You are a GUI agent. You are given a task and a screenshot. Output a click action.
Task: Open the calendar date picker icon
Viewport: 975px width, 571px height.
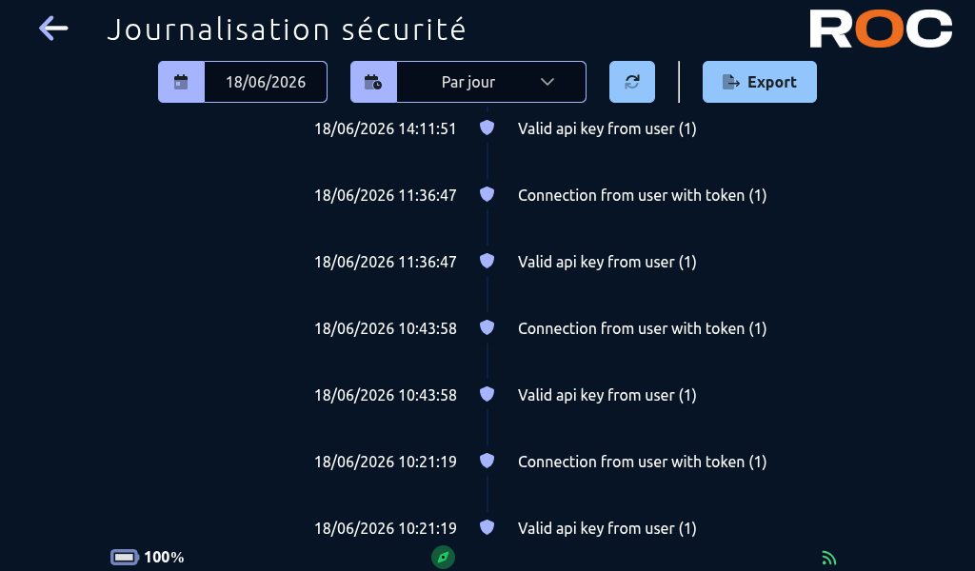181,82
